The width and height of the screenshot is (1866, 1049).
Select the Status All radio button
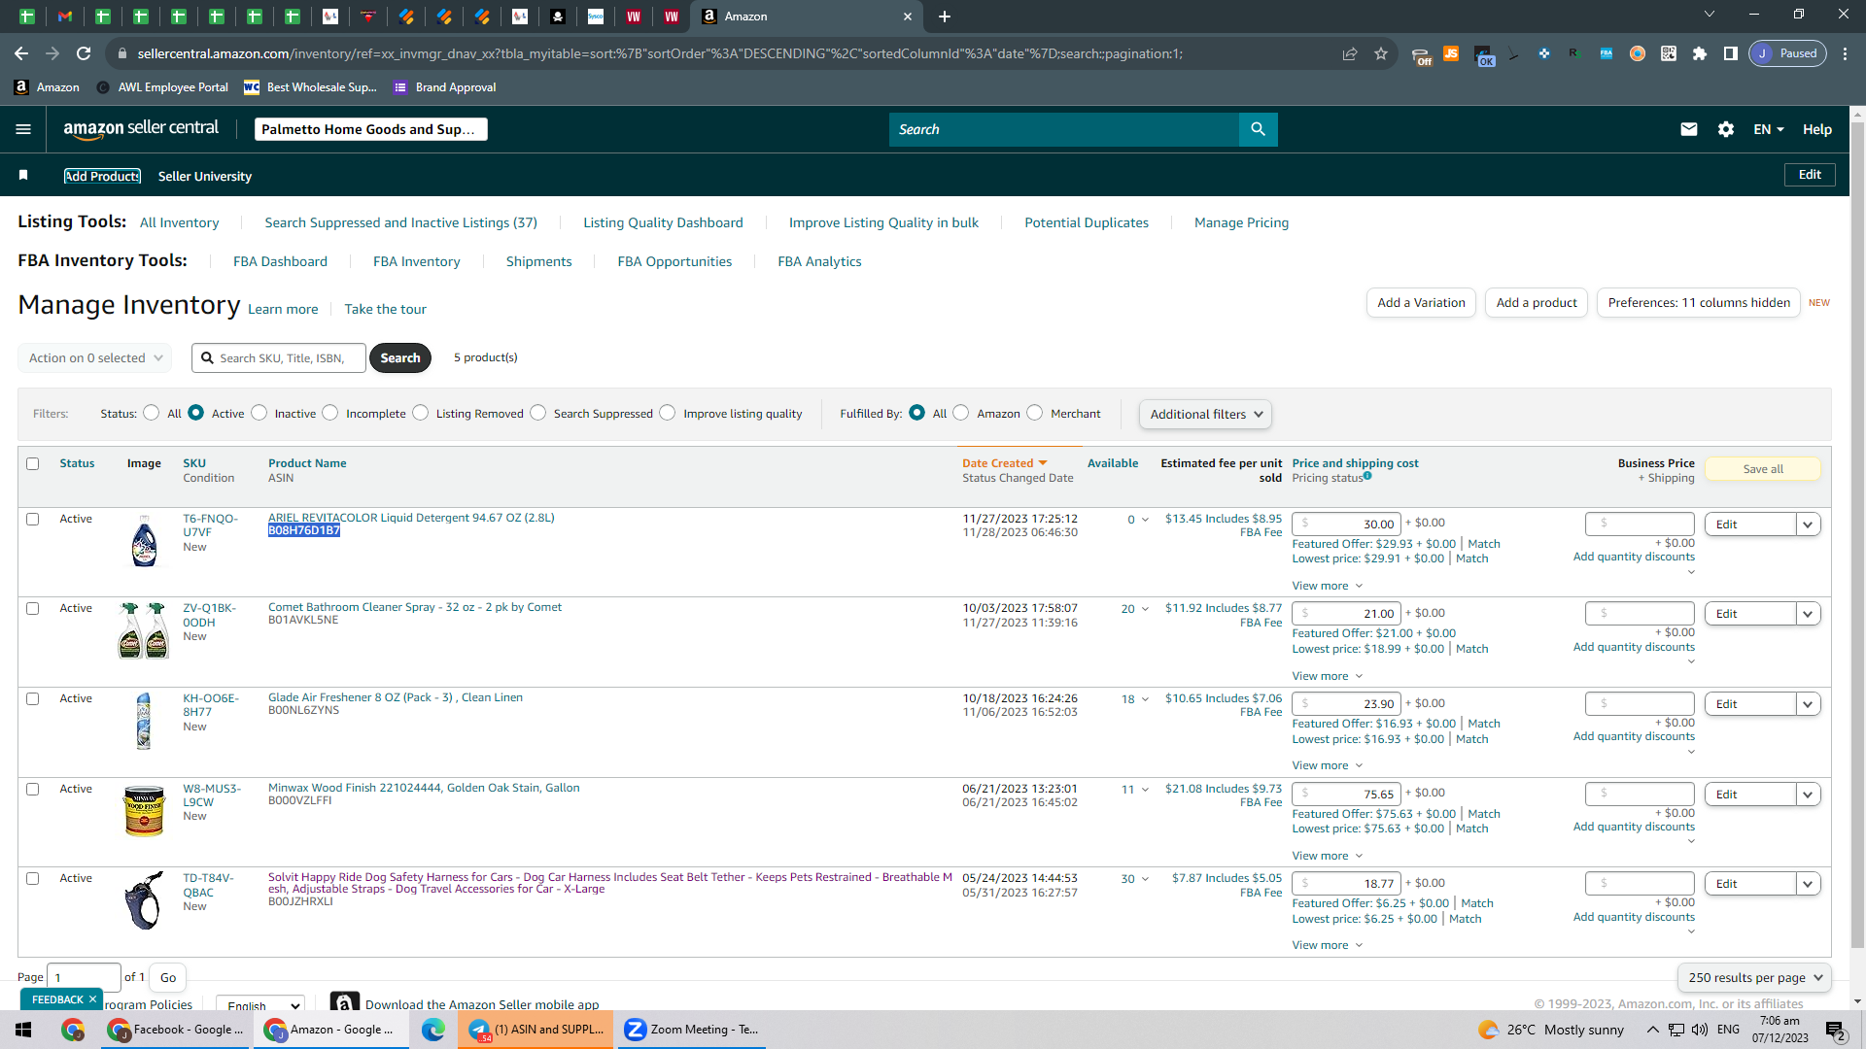(x=151, y=413)
